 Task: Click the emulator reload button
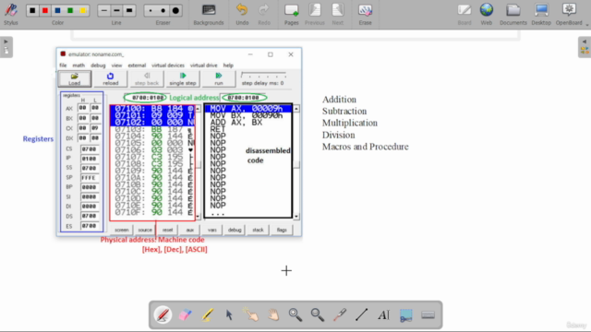point(111,78)
